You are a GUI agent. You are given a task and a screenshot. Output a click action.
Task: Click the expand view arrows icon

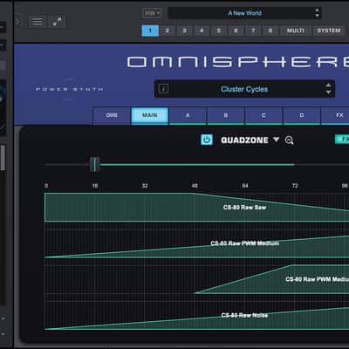point(57,22)
